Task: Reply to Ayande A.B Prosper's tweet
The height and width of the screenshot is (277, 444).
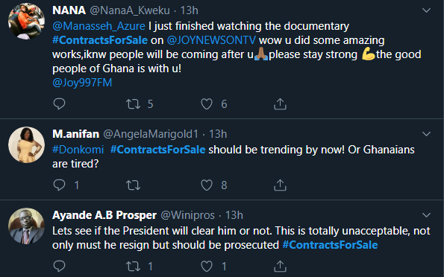Action: click(x=59, y=267)
